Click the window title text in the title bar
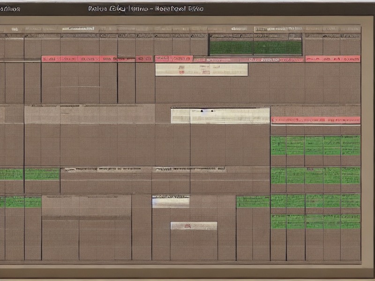Screen dimensions: 375x281 pos(146,9)
